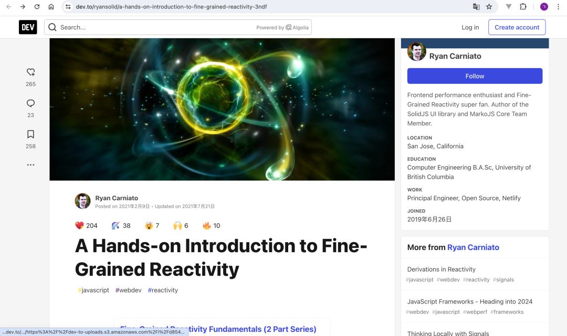Add a heart reaction in the sidebar

(30, 72)
